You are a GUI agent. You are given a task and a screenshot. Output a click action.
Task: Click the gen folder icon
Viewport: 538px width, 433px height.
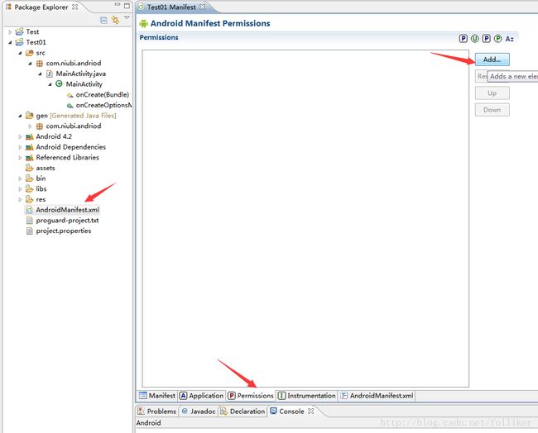[x=30, y=116]
